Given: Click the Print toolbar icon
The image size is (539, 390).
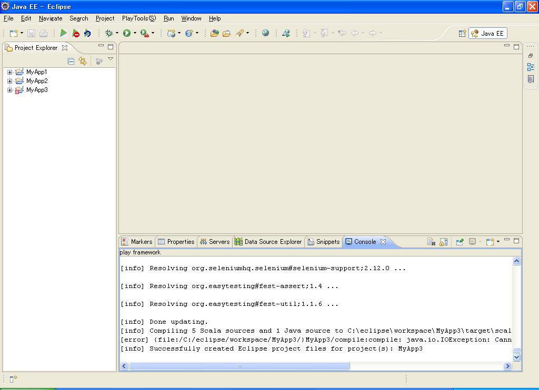Looking at the screenshot, I should 43,33.
